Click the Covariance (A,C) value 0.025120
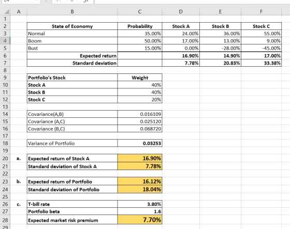This screenshot has height=229, width=290. click(x=140, y=121)
